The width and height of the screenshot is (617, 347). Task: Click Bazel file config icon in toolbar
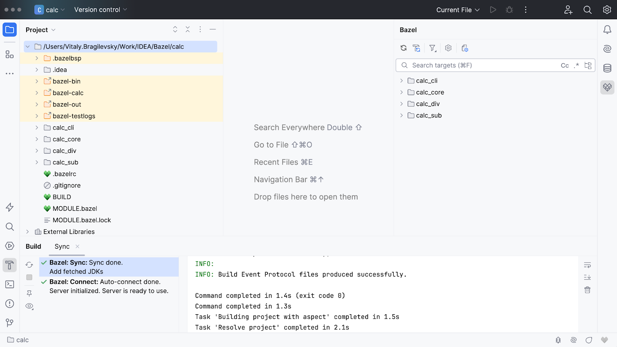[x=465, y=48]
